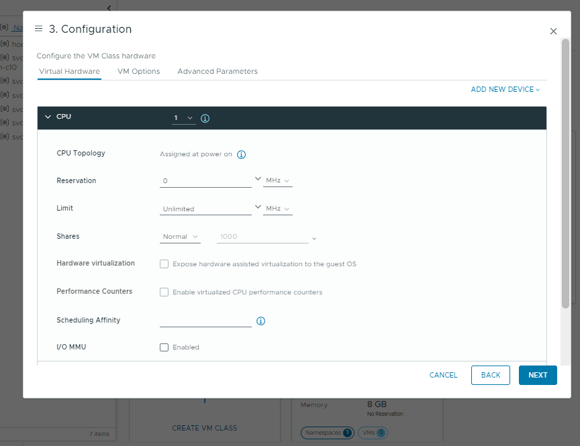
Task: Enable hardware assisted virtualization for guest OS
Action: coord(164,264)
